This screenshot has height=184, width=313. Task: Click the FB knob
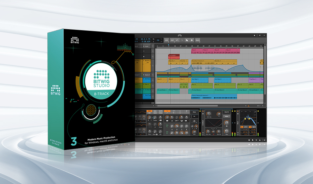coord(160,132)
